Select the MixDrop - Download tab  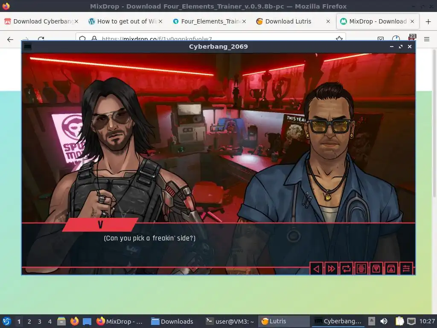[x=378, y=21]
